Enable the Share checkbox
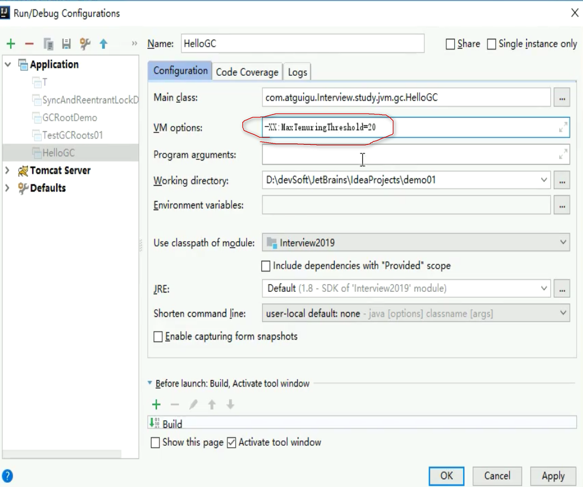The width and height of the screenshot is (583, 487). (450, 44)
